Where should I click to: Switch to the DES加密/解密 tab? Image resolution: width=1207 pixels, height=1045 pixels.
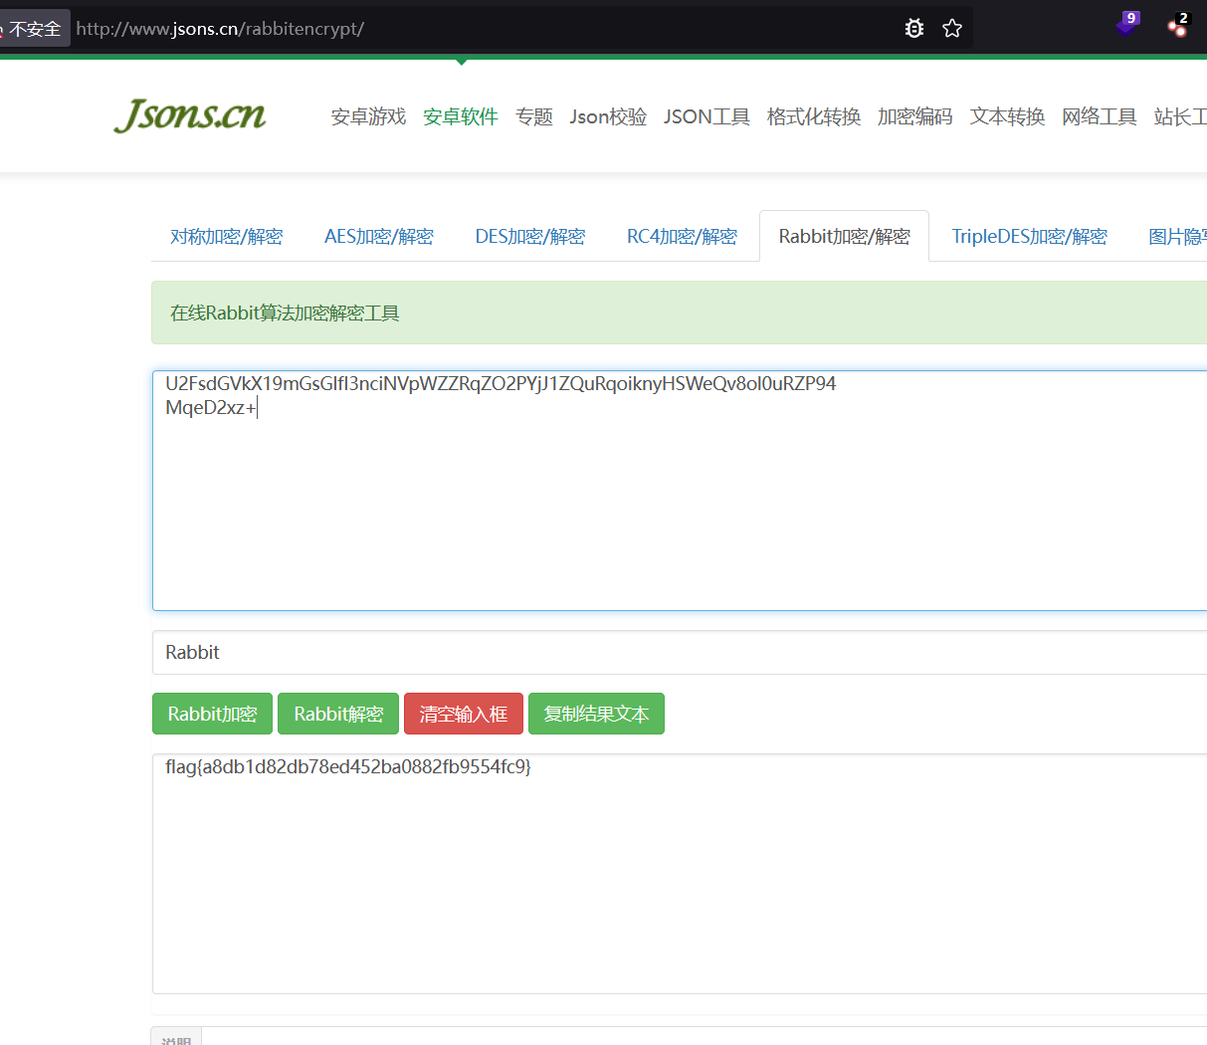click(x=529, y=237)
